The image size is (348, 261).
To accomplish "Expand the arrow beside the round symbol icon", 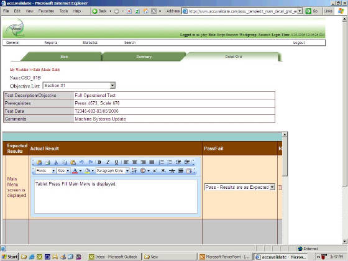I will pyautogui.click(x=149, y=171).
